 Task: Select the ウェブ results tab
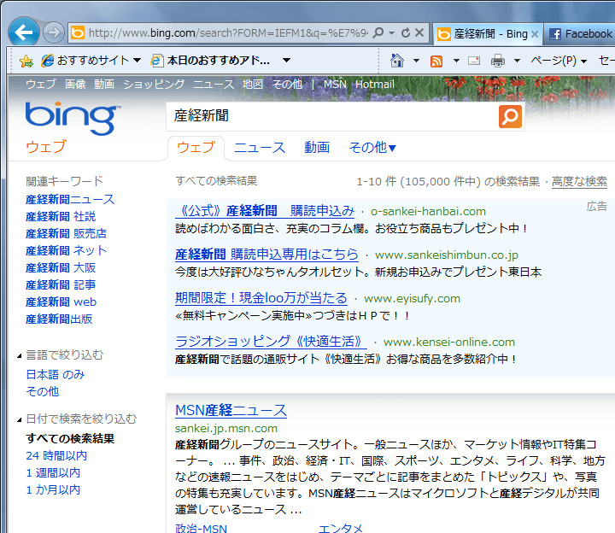click(196, 148)
